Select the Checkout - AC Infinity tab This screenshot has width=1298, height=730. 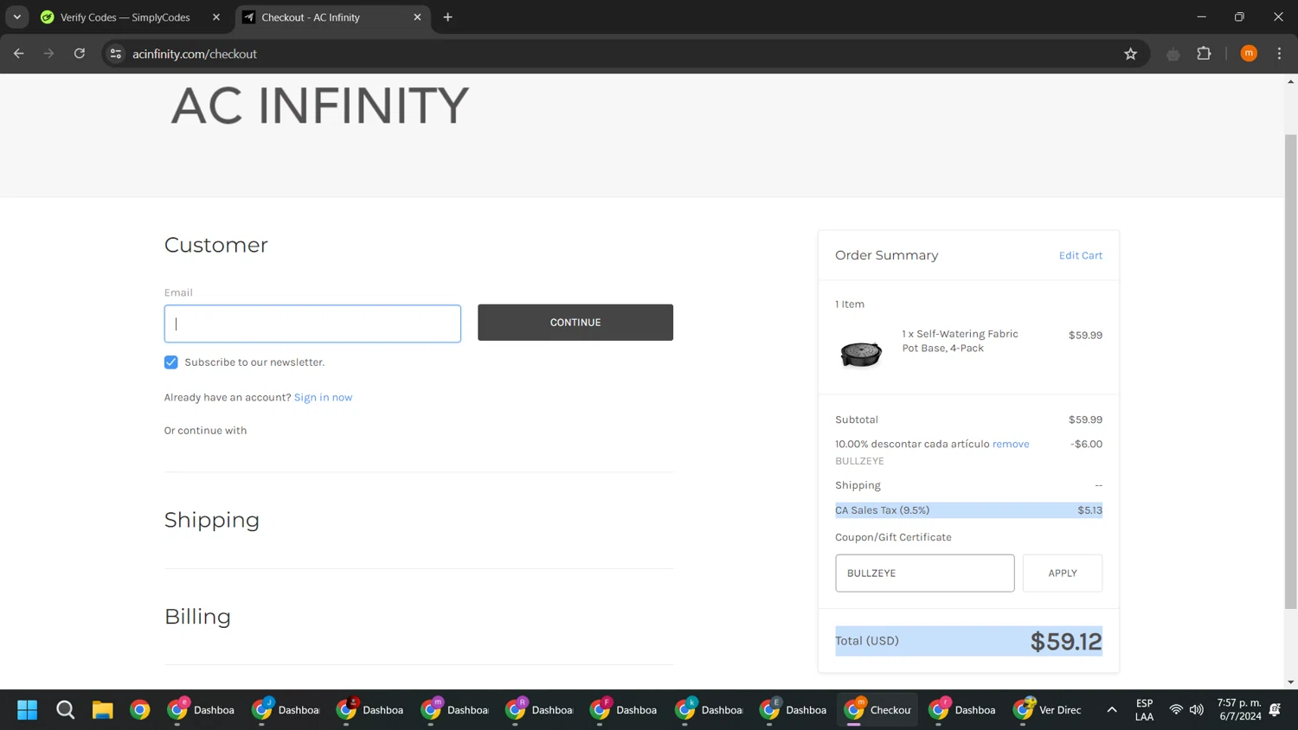[x=311, y=17]
